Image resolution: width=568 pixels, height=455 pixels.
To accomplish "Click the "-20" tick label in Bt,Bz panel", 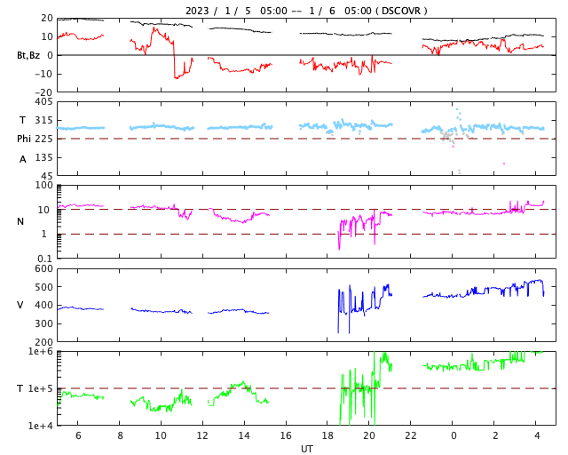I will point(43,92).
